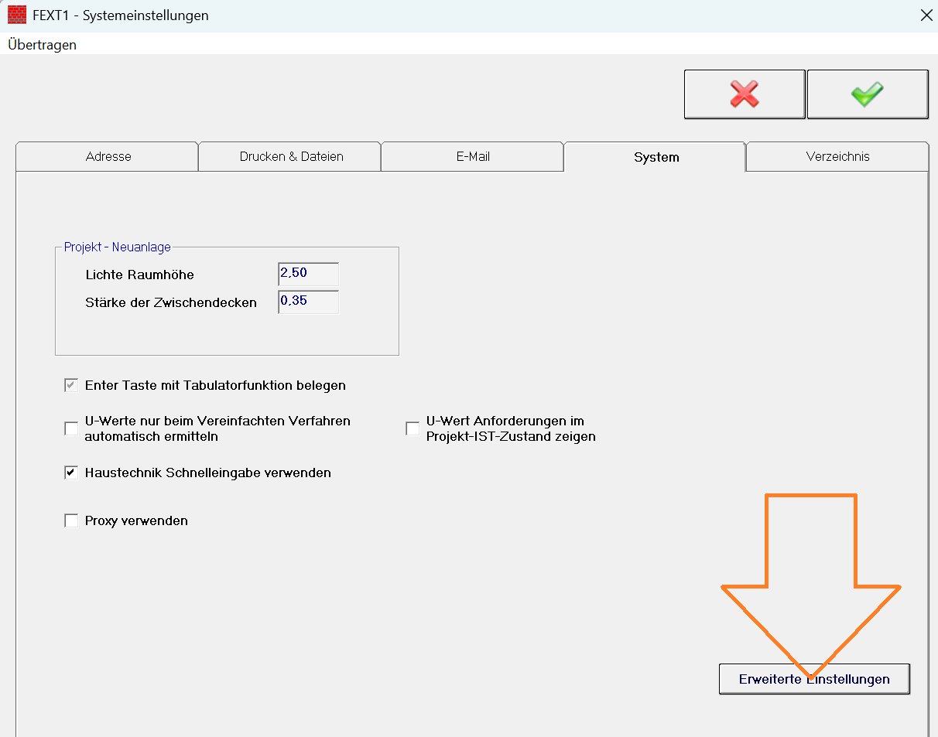Screen dimensions: 938x737
Task: Select the System tab
Action: 656,157
